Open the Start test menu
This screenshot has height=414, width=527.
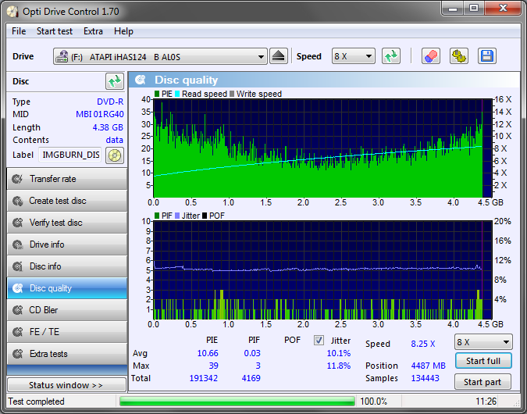(x=55, y=31)
